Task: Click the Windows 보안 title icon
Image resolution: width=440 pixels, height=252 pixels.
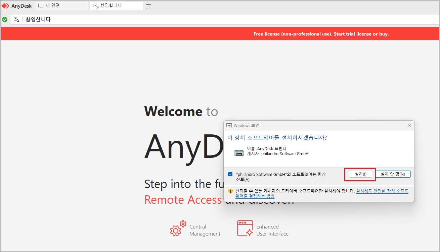Action: [229, 125]
